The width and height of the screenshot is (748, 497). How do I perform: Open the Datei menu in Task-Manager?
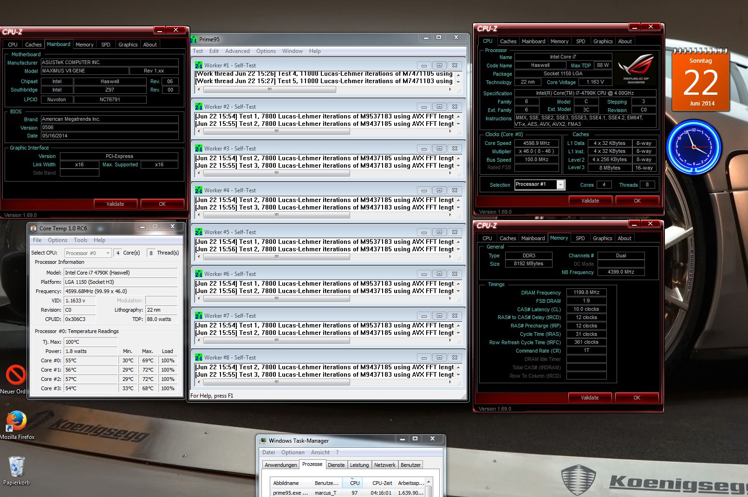point(268,452)
